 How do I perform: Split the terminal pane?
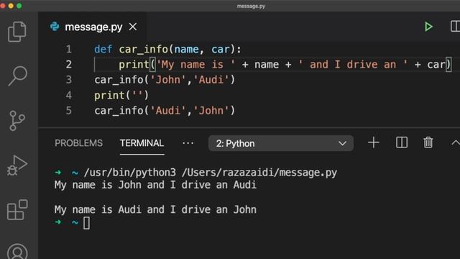pyautogui.click(x=402, y=142)
